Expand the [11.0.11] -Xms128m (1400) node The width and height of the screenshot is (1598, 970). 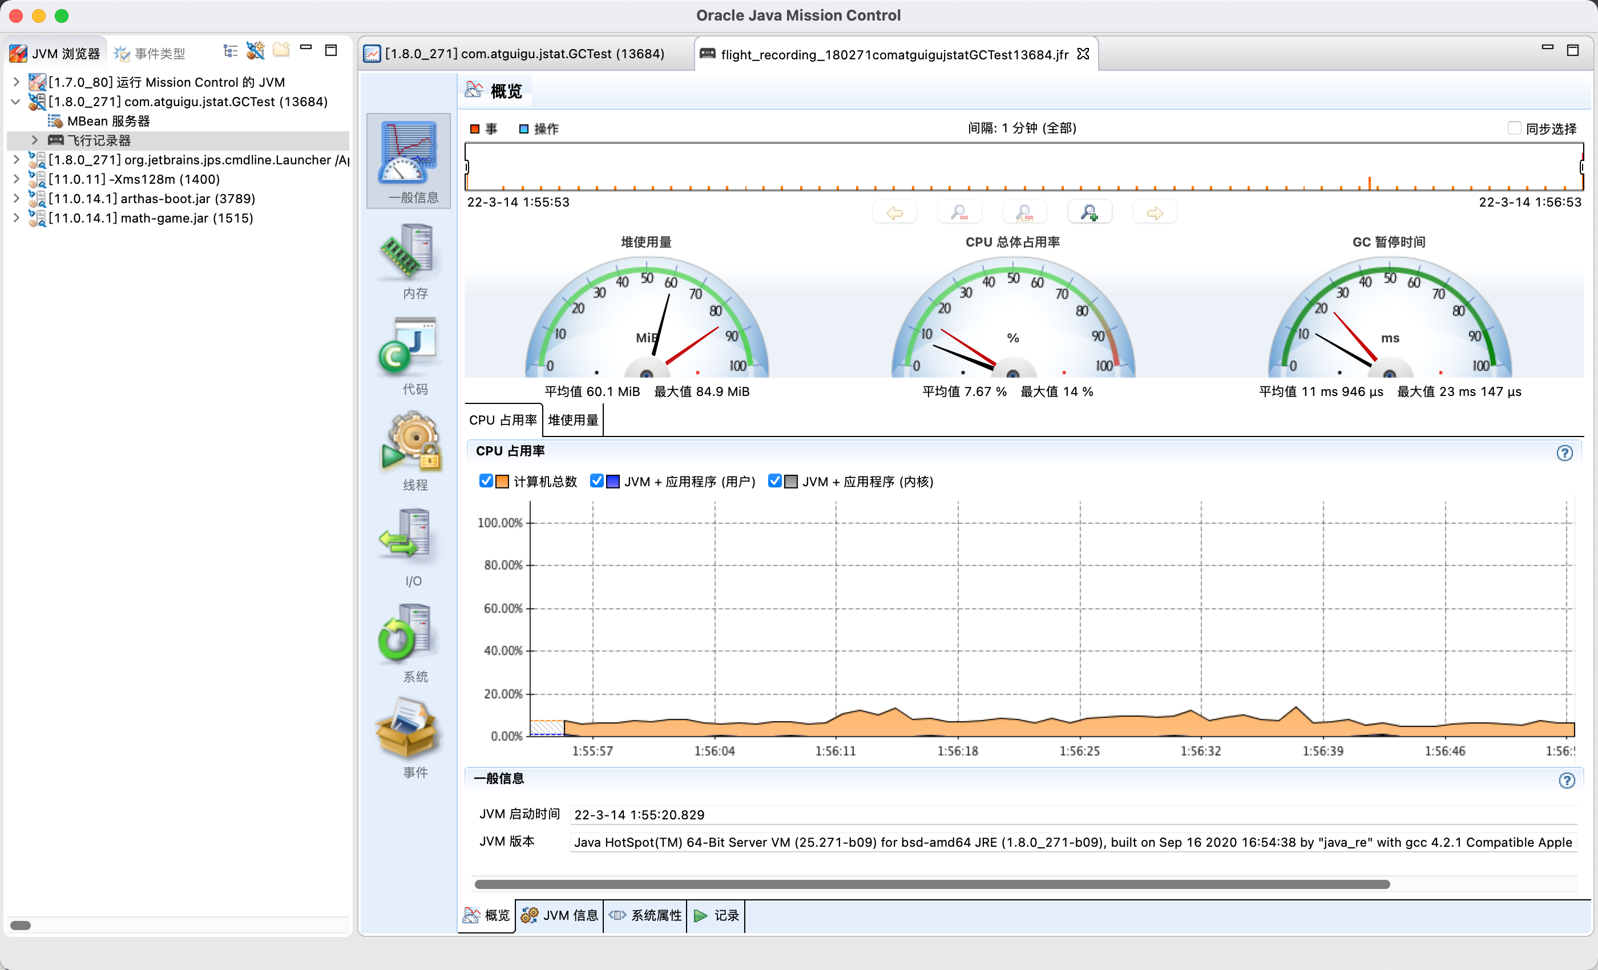[x=16, y=179]
